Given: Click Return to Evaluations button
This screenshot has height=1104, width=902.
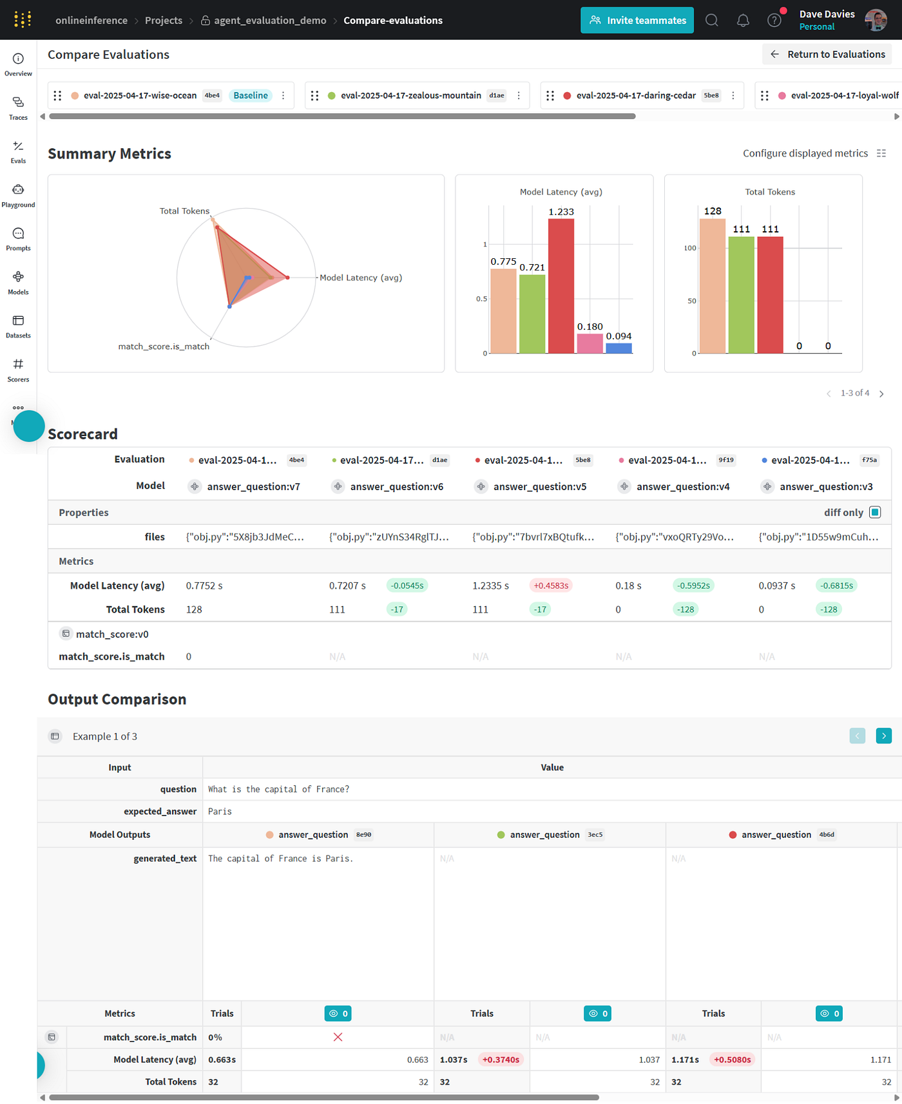Looking at the screenshot, I should point(827,54).
